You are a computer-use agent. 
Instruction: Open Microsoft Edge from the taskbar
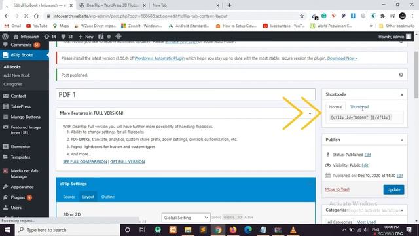coord(248,230)
